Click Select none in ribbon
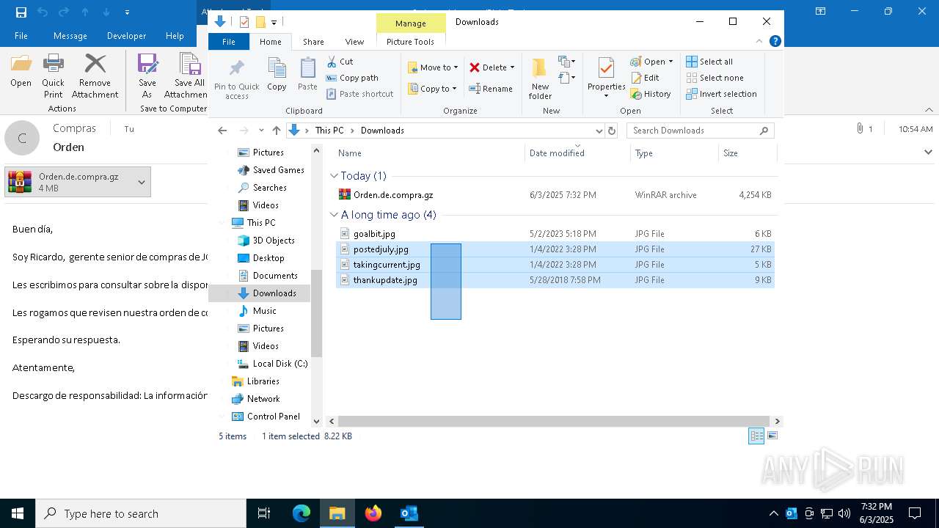Screen dimensions: 939x528 pos(715,78)
